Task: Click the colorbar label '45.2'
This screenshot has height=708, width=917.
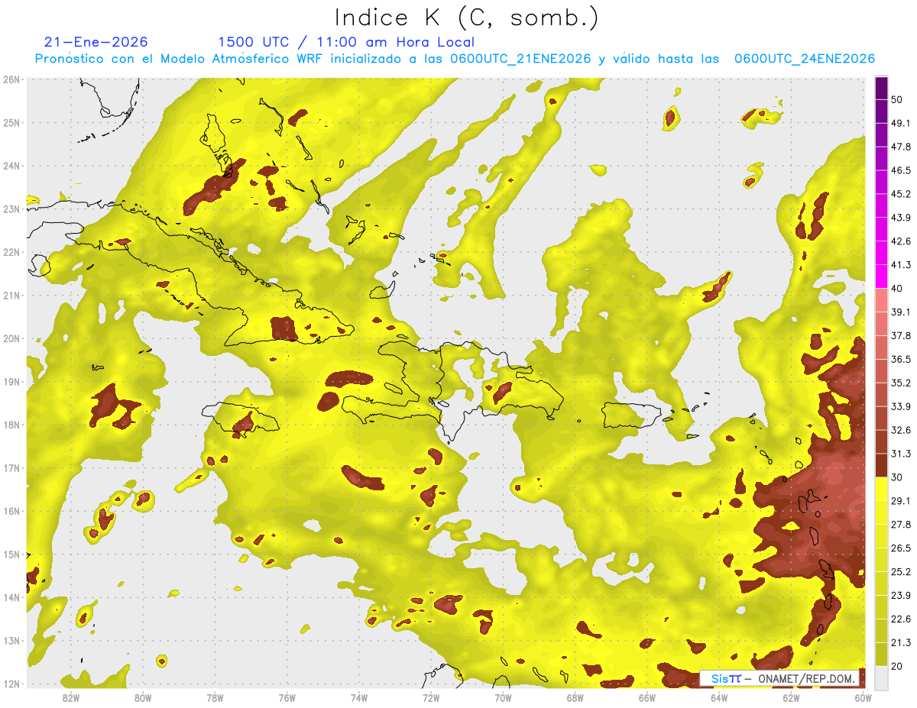Action: point(900,194)
